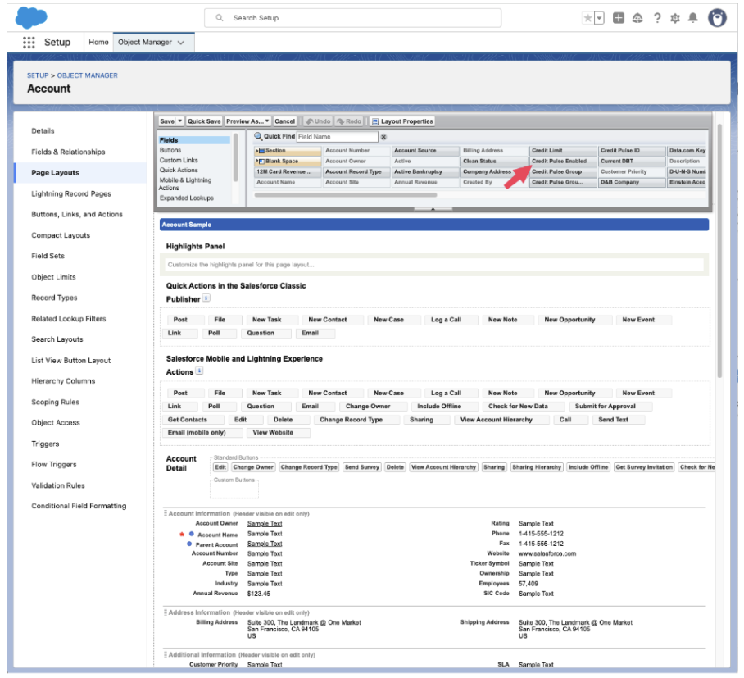The width and height of the screenshot is (744, 678).
Task: Open the Notifications bell
Action: tap(693, 18)
